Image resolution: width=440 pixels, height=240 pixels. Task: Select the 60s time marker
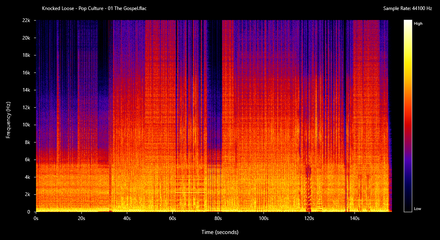click(172, 218)
